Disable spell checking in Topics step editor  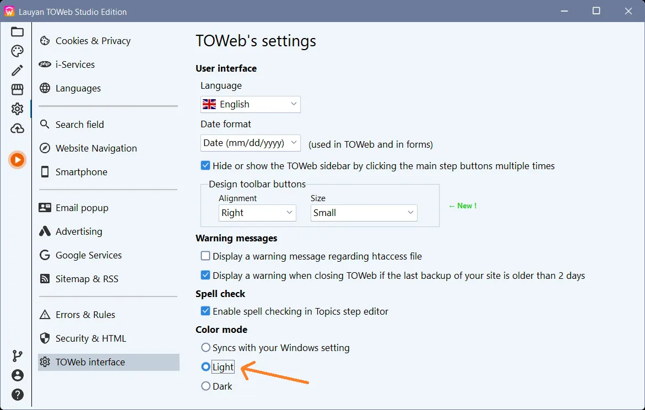(x=205, y=311)
